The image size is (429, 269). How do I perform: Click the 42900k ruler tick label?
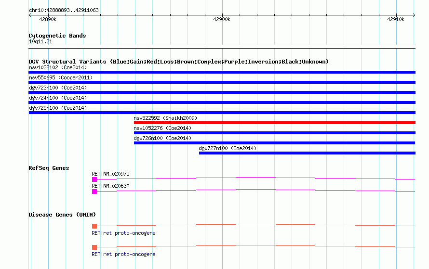pyautogui.click(x=222, y=19)
